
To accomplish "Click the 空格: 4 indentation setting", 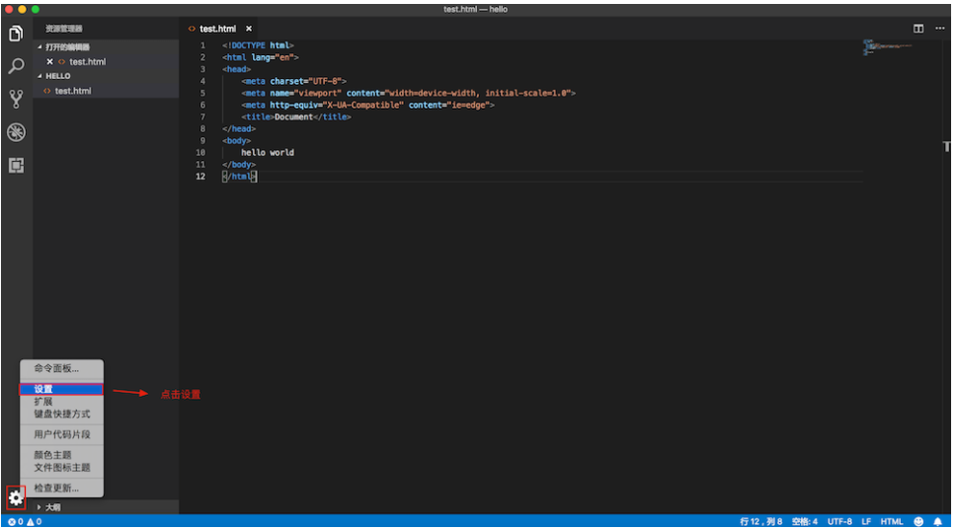I will point(805,522).
